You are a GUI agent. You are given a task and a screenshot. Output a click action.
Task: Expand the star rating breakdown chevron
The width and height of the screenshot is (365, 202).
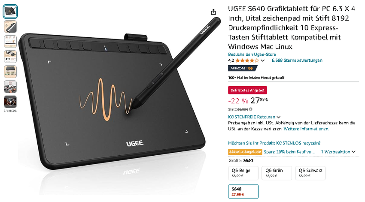263,60
